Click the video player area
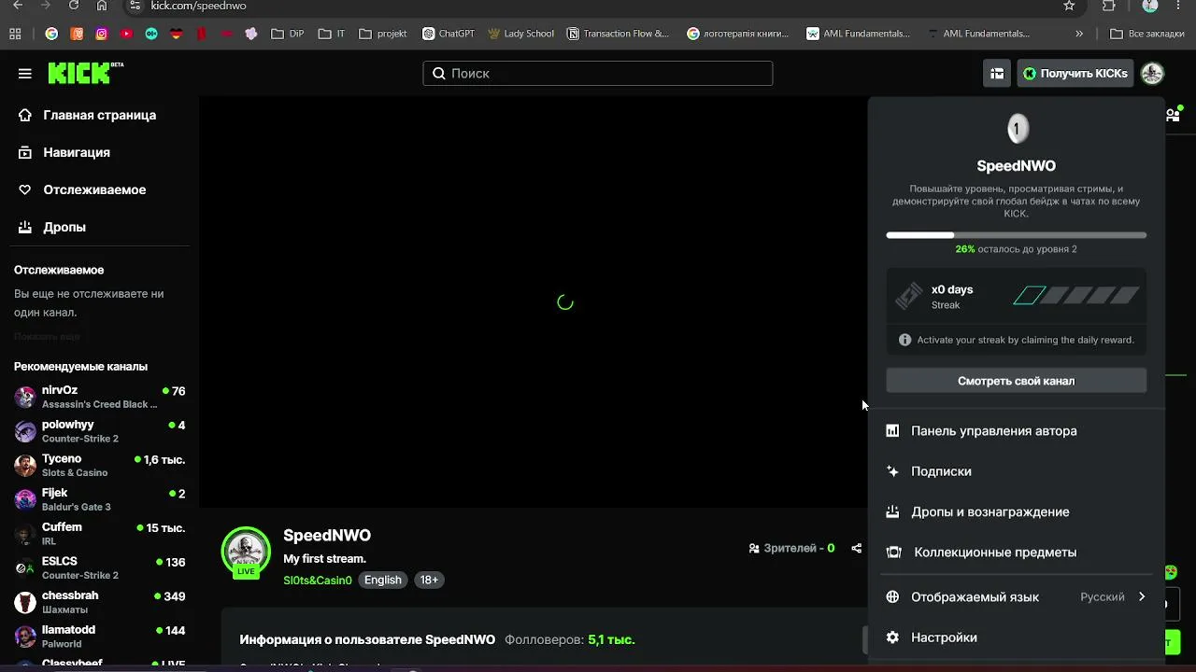The height and width of the screenshot is (672, 1196). coord(533,302)
